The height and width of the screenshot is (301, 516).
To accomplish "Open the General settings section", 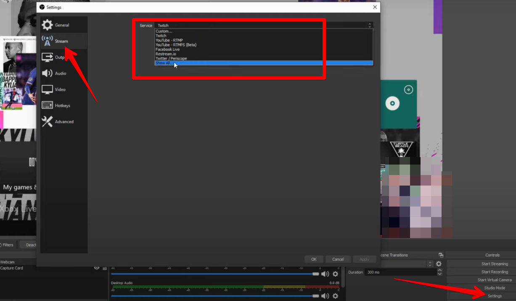I will coord(64,25).
